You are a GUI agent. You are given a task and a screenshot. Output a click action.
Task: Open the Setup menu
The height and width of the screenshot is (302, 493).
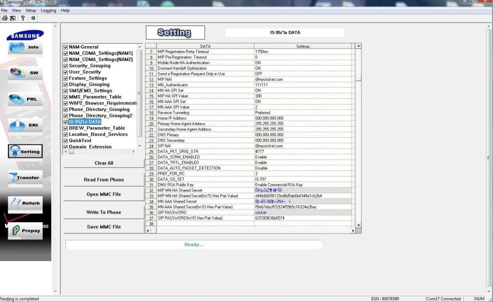[30, 11]
